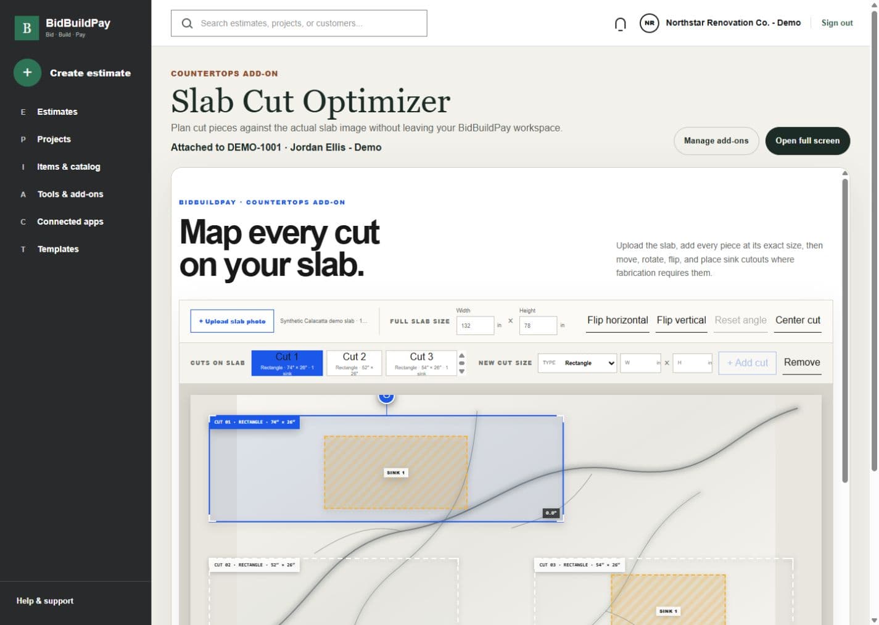Image resolution: width=879 pixels, height=625 pixels.
Task: Click the NR account avatar
Action: pyautogui.click(x=649, y=23)
